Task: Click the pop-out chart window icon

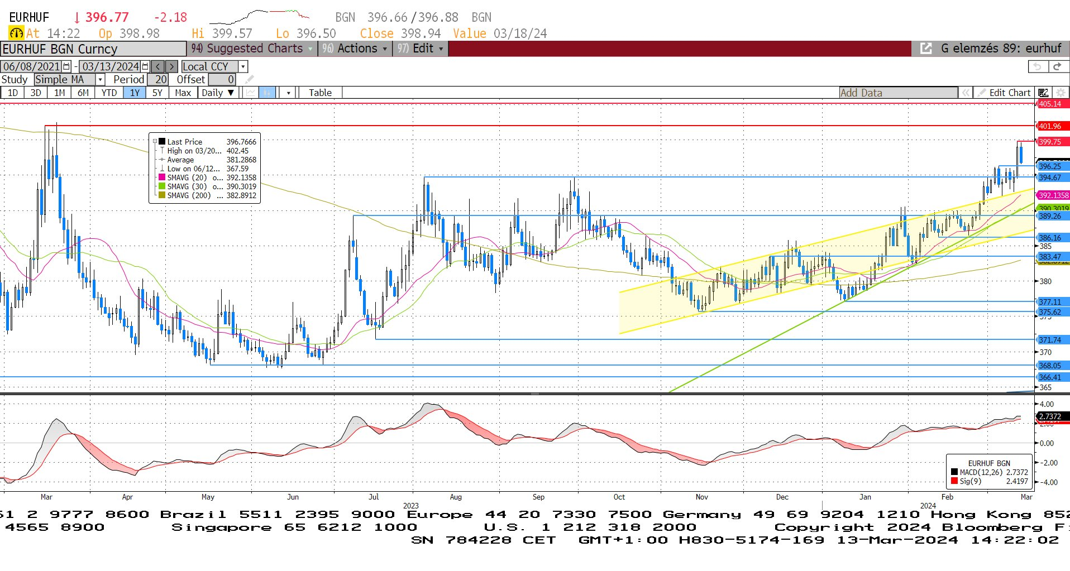Action: (x=925, y=49)
